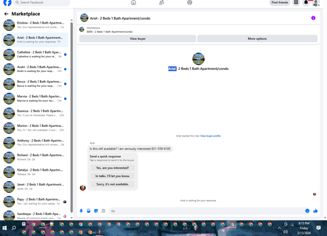Viewport: 327px width, 236px height.
Task: Open the Windows Start menu
Action: [x=5, y=228]
